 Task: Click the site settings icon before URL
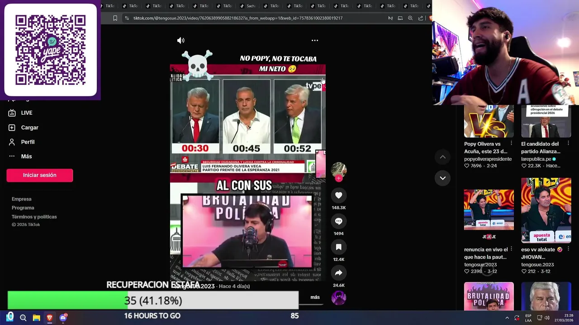click(127, 18)
